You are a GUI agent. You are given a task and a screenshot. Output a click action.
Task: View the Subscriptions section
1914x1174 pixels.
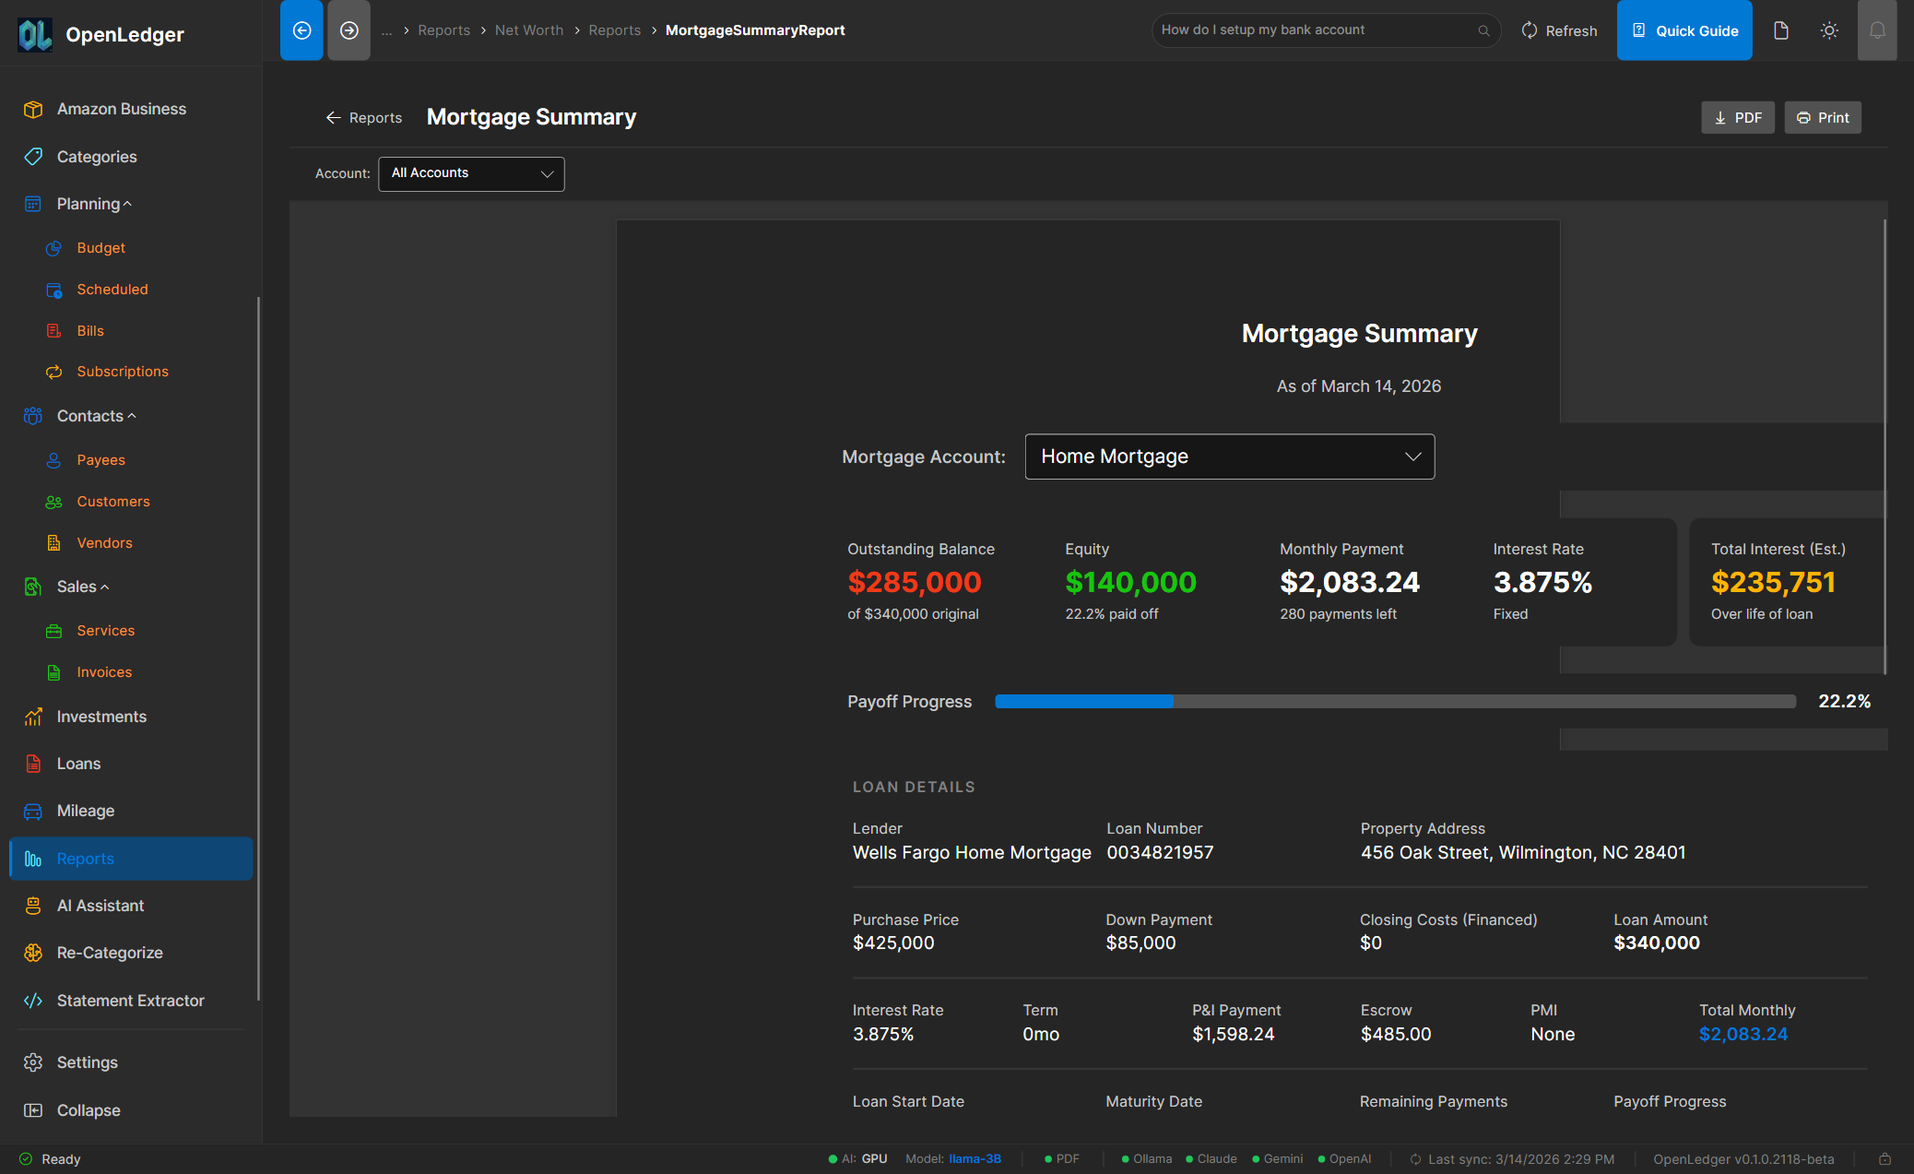click(x=123, y=371)
